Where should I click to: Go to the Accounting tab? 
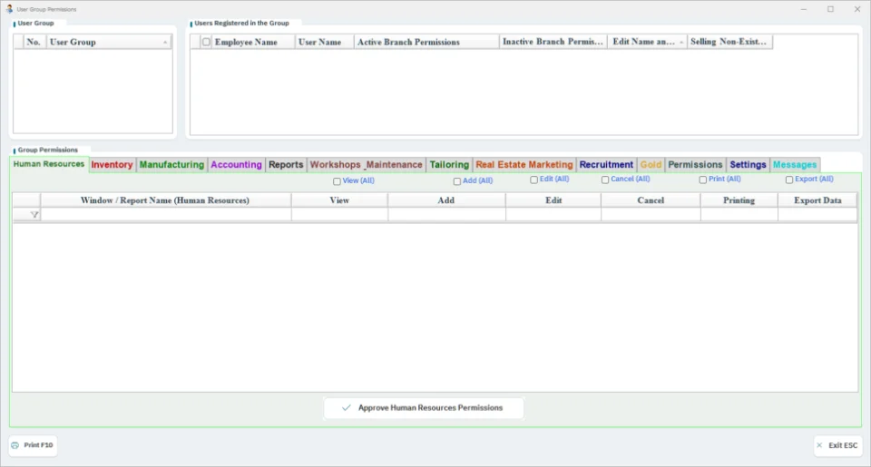[236, 165]
